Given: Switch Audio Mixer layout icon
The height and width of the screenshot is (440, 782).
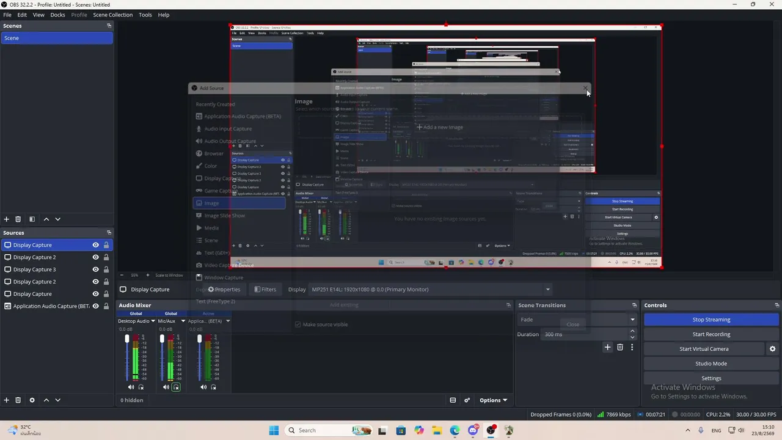Looking at the screenshot, I should 453,400.
